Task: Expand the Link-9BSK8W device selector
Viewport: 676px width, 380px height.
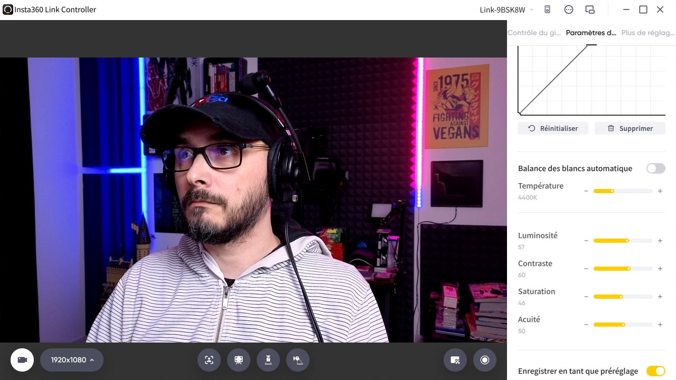Action: [506, 9]
